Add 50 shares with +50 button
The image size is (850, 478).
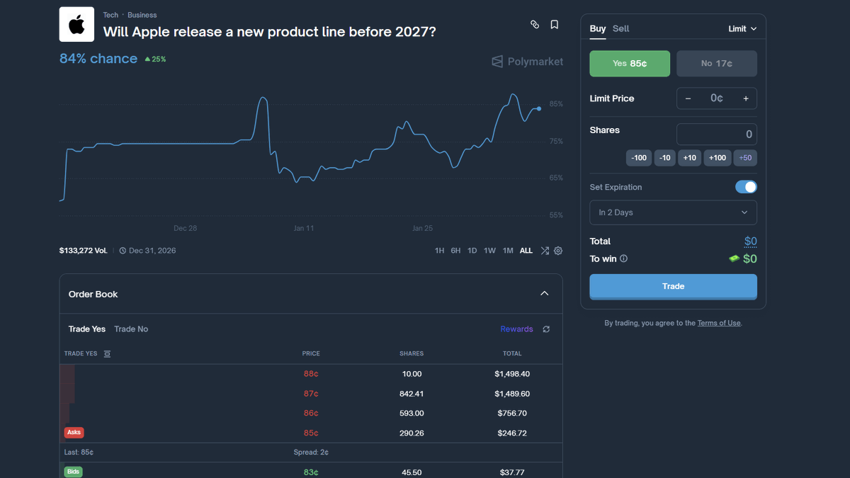(745, 158)
